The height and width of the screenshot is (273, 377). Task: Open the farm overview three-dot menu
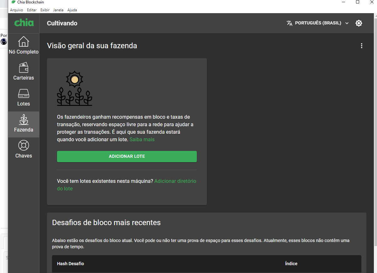pyautogui.click(x=361, y=46)
